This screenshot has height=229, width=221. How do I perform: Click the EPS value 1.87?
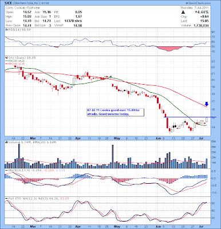pos(78,17)
